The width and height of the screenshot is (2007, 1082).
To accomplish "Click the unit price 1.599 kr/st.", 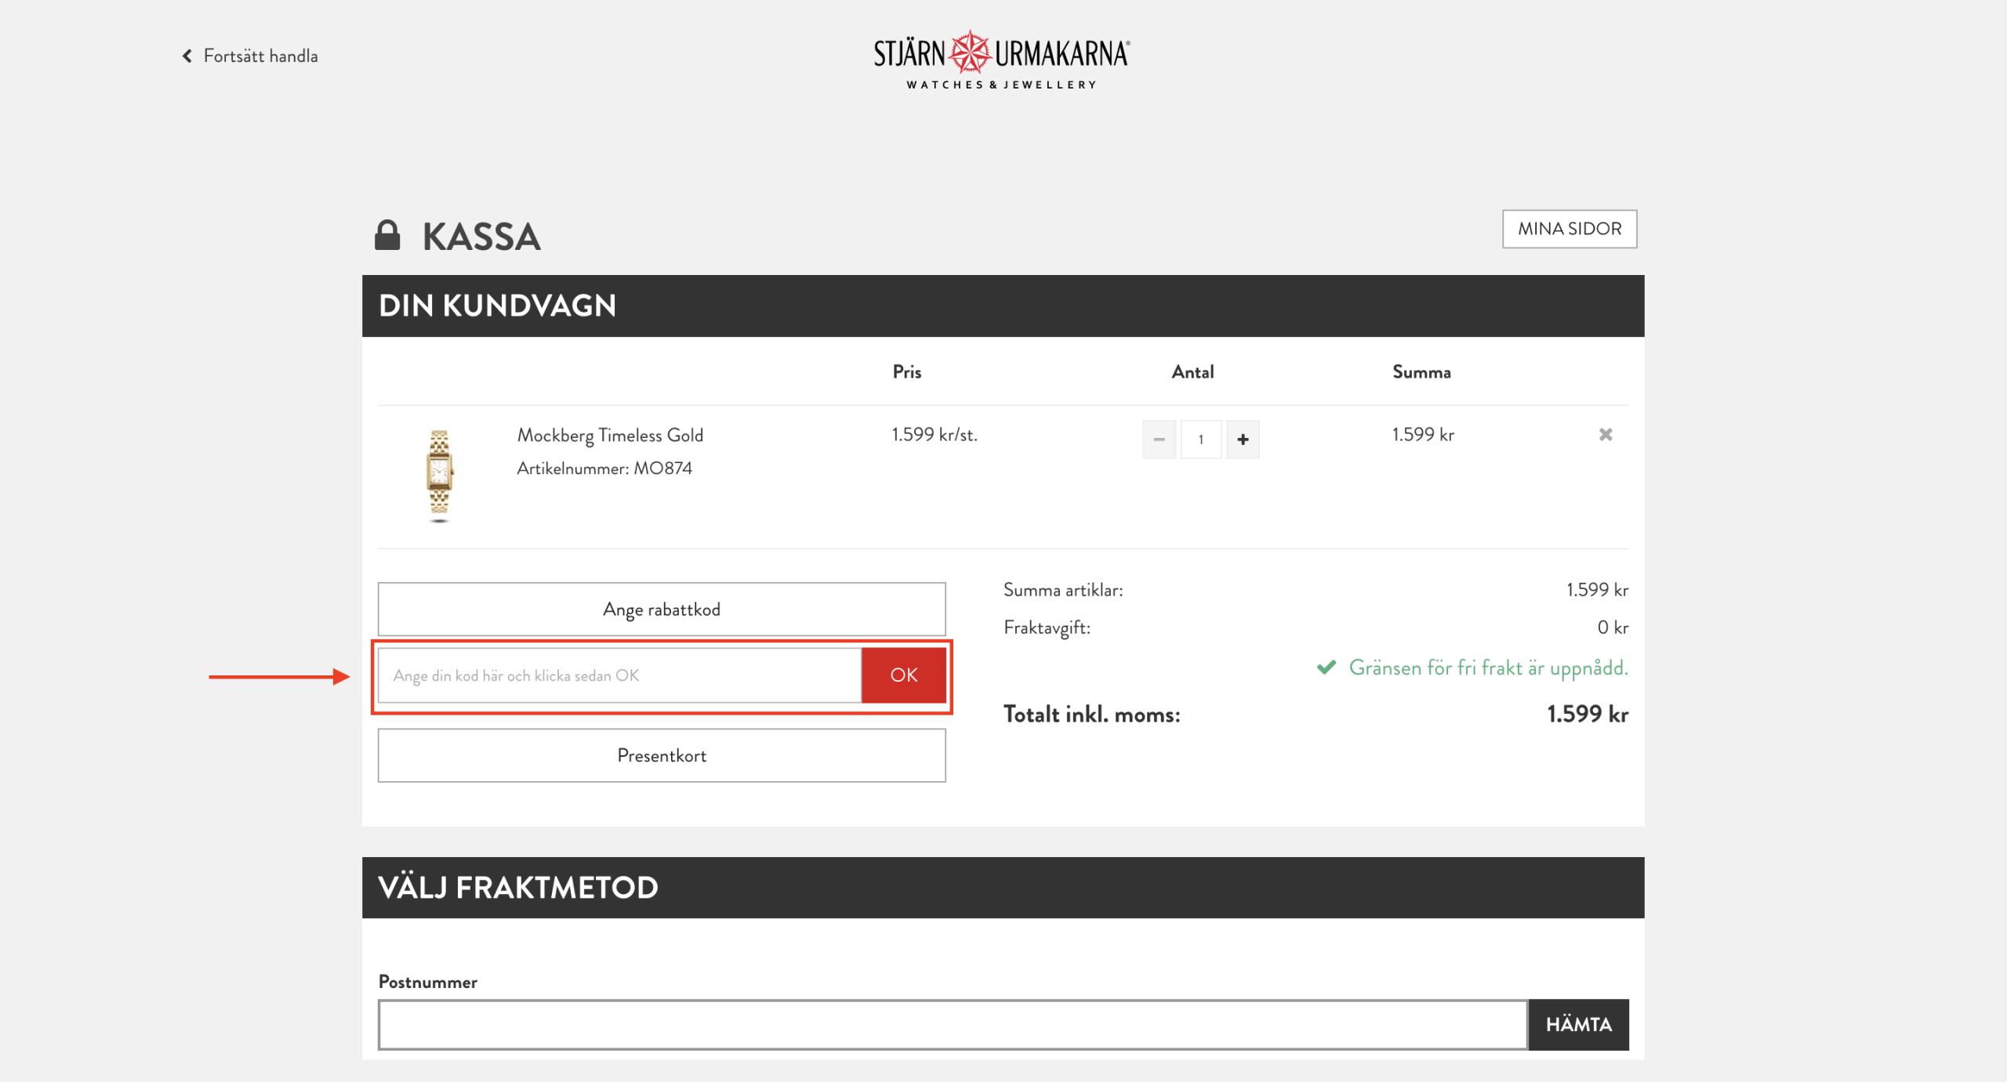I will tap(935, 435).
